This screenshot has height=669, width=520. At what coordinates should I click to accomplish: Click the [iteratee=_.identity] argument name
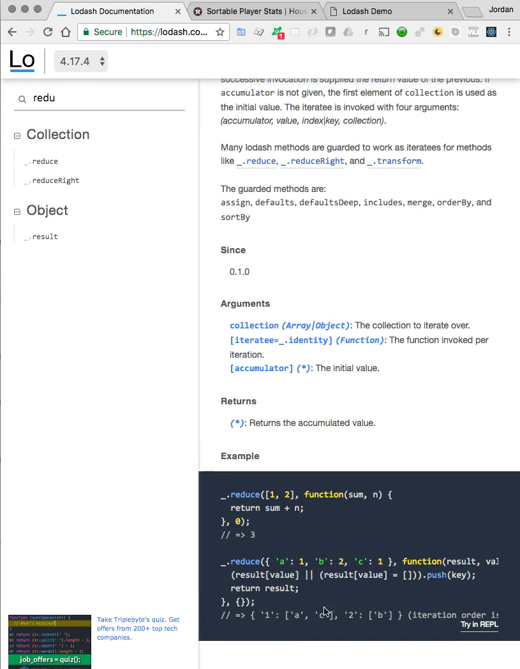click(281, 340)
